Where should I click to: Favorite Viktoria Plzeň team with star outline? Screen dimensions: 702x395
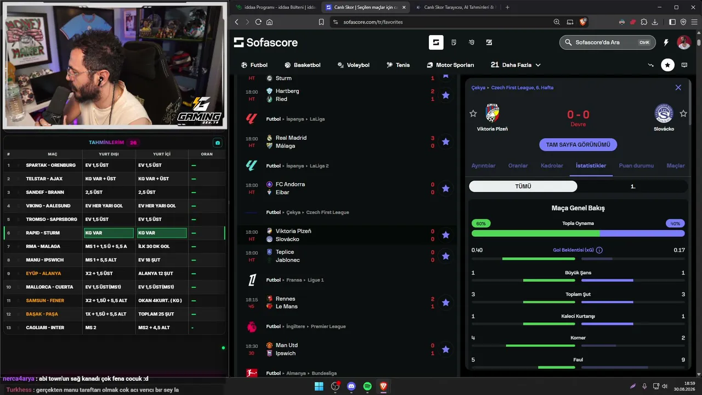tap(473, 114)
